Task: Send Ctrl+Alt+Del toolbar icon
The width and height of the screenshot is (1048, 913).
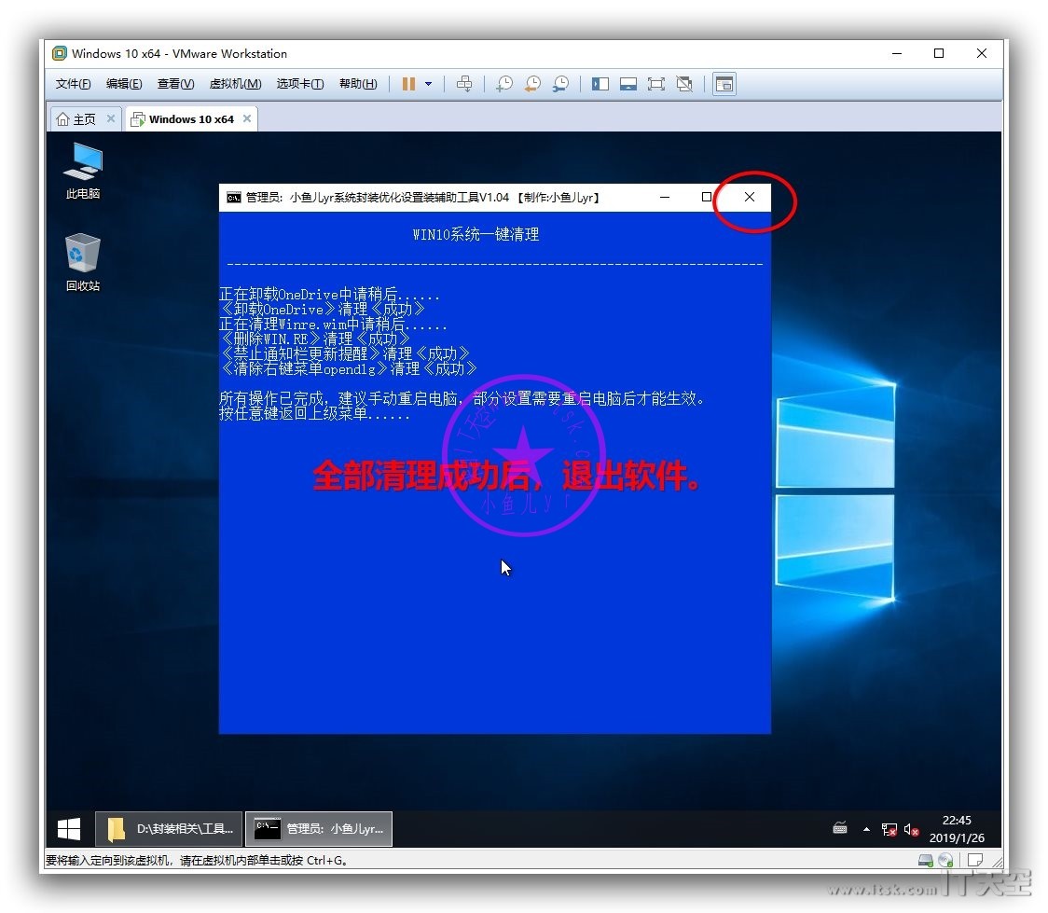Action: tap(463, 84)
